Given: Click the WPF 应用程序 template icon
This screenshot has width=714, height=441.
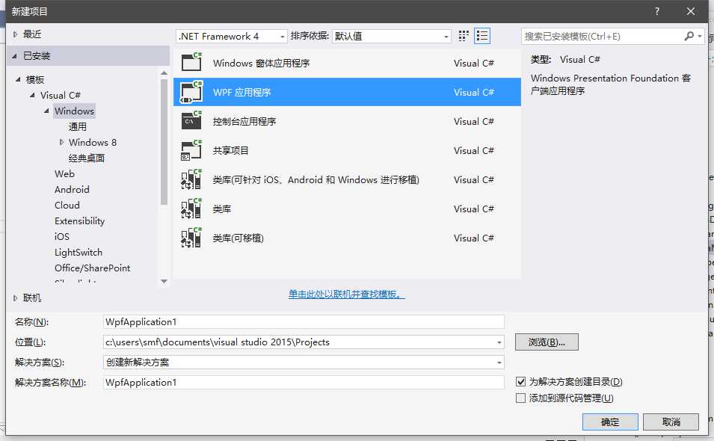Looking at the screenshot, I should tap(191, 92).
